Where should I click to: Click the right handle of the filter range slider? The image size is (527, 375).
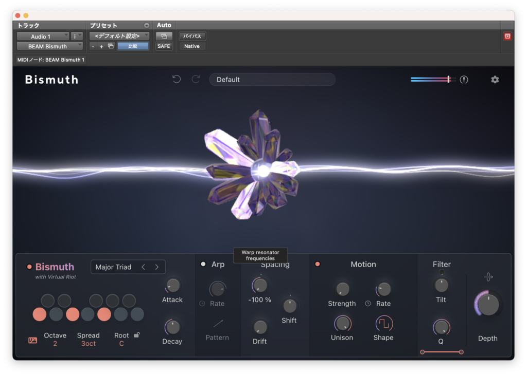tap(461, 352)
